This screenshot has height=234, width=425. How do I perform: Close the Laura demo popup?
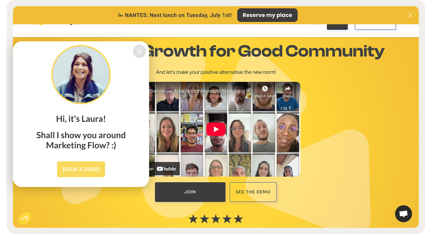139,51
